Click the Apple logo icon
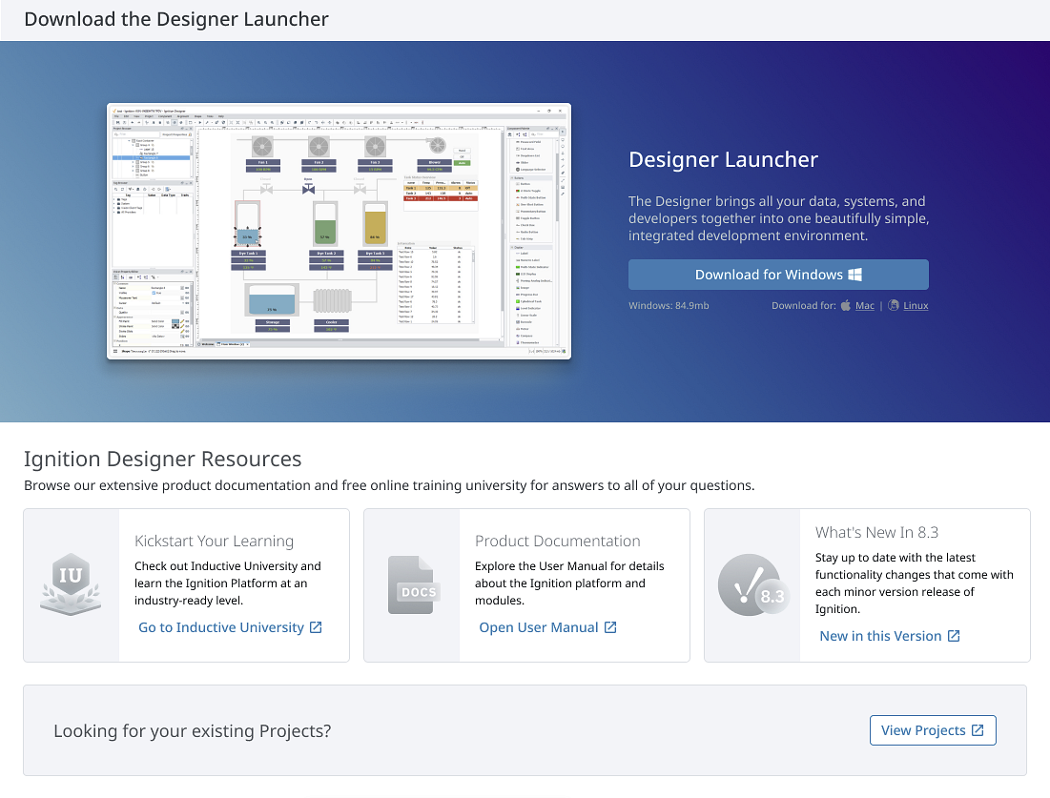 (x=846, y=305)
